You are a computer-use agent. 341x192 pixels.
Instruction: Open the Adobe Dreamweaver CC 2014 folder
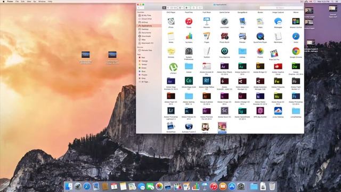[x=296, y=66]
